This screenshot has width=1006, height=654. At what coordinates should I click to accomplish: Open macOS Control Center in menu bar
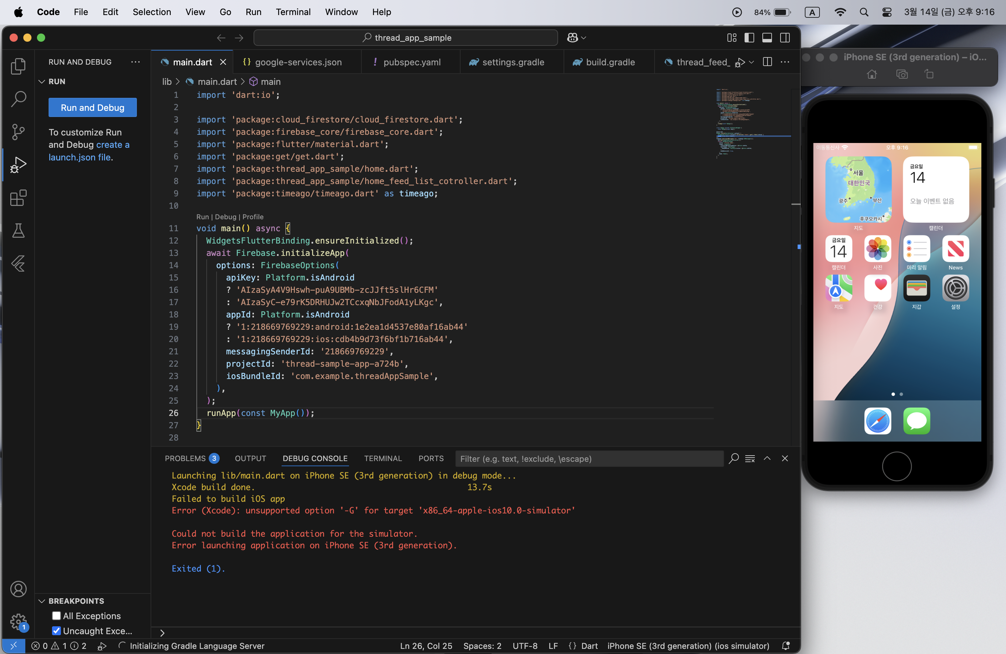(x=887, y=12)
